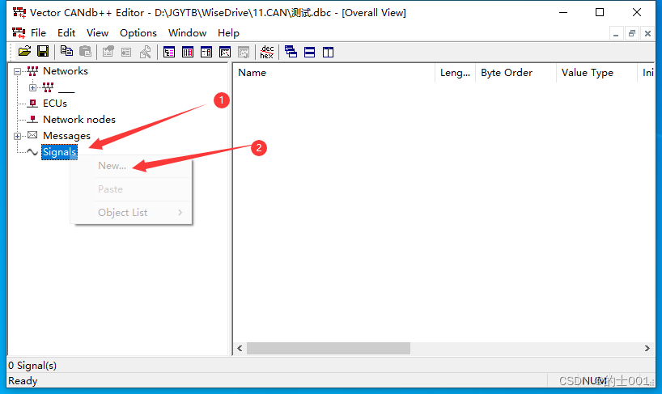This screenshot has height=394, width=662.
Task: Click the grayed Paste toolbar icon
Action: tap(85, 52)
